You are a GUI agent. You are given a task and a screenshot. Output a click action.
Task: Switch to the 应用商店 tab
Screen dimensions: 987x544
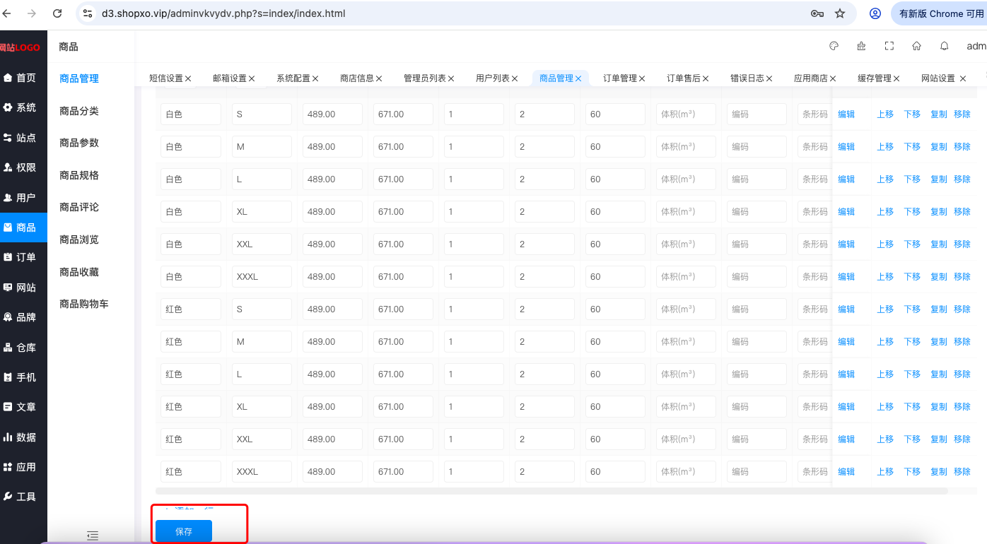(811, 78)
